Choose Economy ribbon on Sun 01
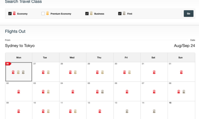This screenshot has width=199, height=119. coord(181,72)
